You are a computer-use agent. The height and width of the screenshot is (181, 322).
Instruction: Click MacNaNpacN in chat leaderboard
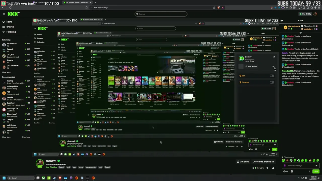click(294, 26)
